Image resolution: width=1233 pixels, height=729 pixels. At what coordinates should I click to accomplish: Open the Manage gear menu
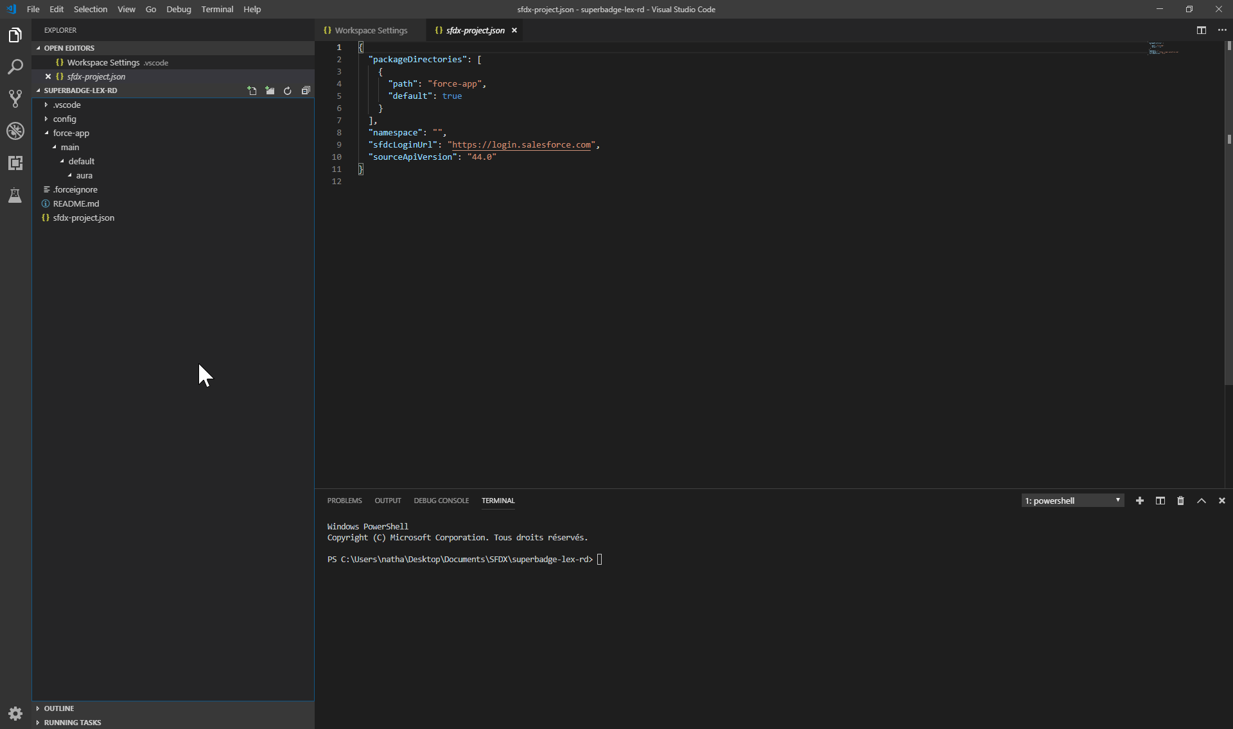(x=15, y=713)
